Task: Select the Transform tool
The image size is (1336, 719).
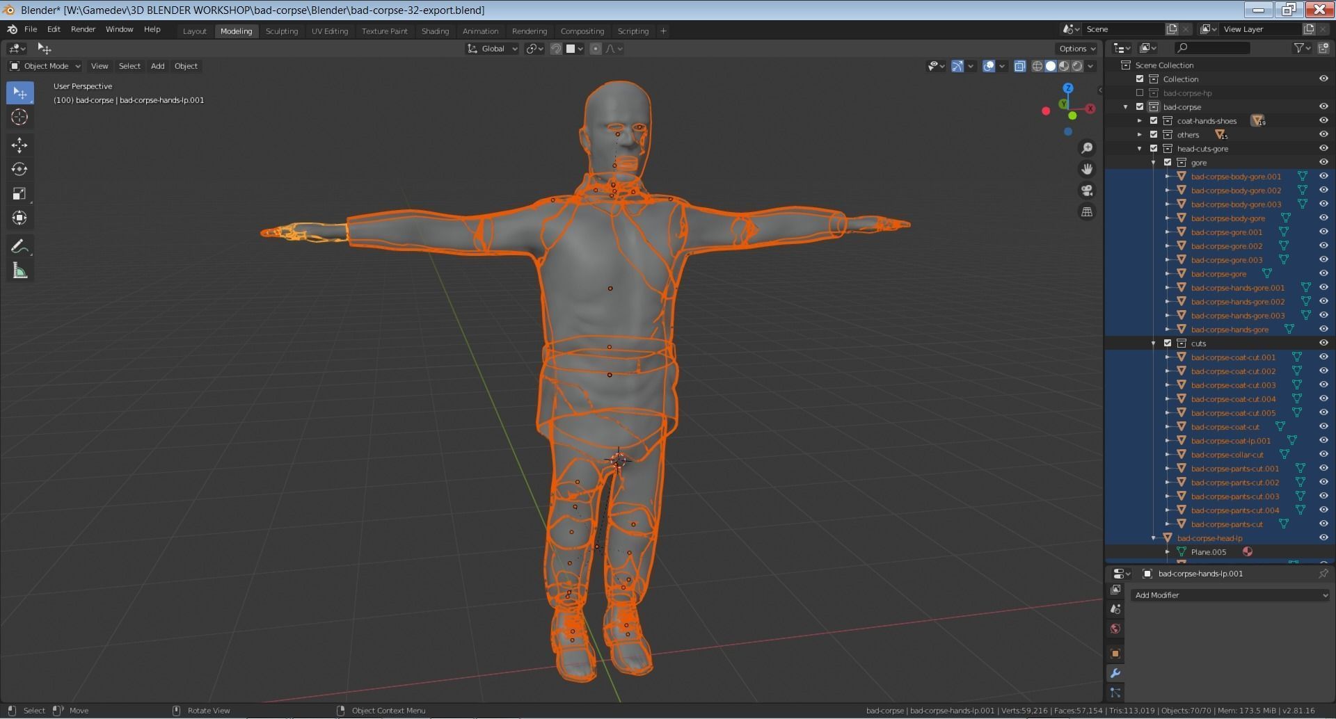Action: (19, 218)
